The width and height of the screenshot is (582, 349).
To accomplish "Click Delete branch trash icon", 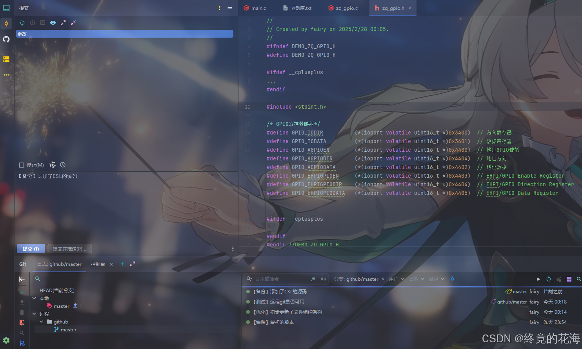I will click(22, 313).
